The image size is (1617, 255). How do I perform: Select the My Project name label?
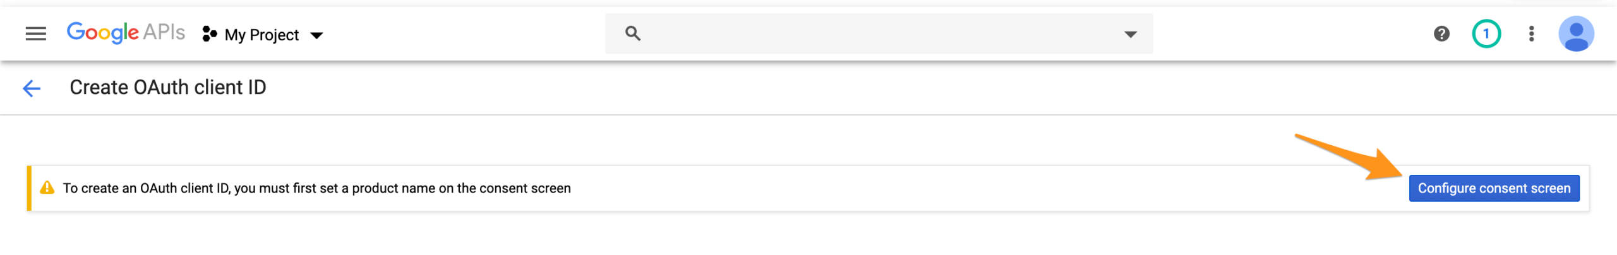click(x=261, y=35)
